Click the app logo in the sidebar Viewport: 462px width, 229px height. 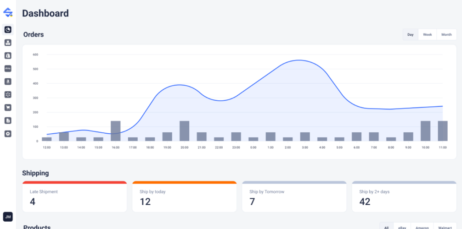coord(8,12)
